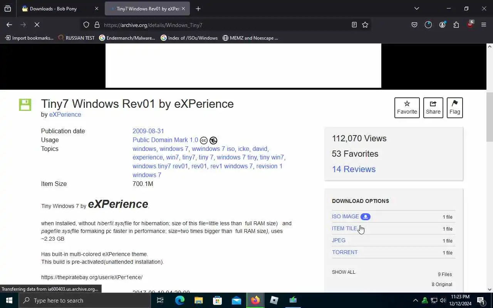Viewport: 493px width, 308px height.
Task: Open the network tray icon
Action: pos(434,300)
